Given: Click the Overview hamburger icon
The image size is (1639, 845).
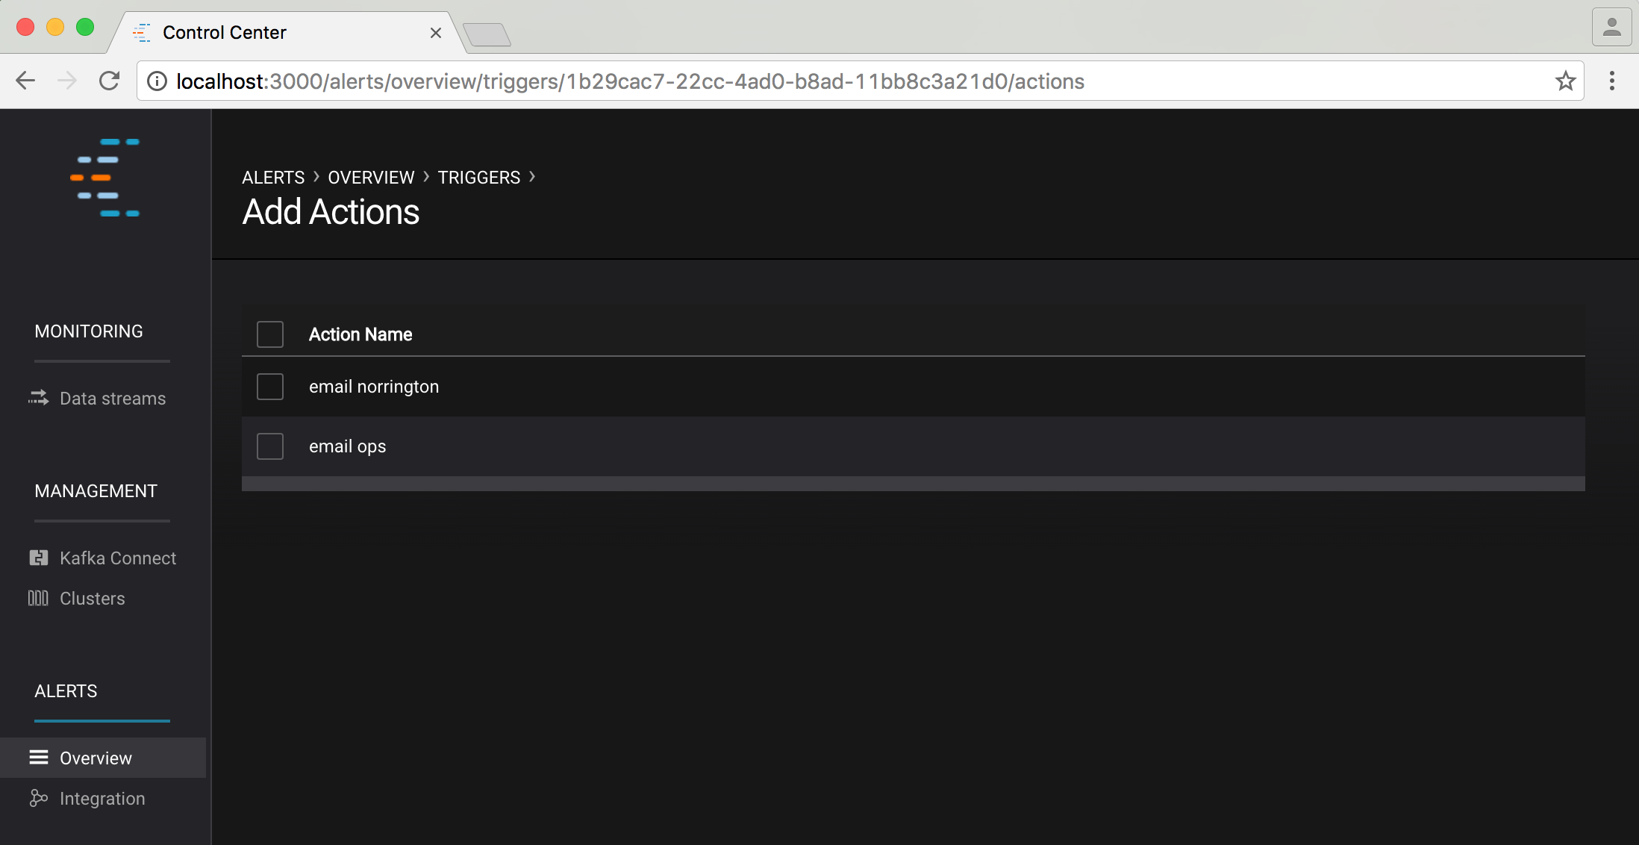Looking at the screenshot, I should (x=38, y=758).
